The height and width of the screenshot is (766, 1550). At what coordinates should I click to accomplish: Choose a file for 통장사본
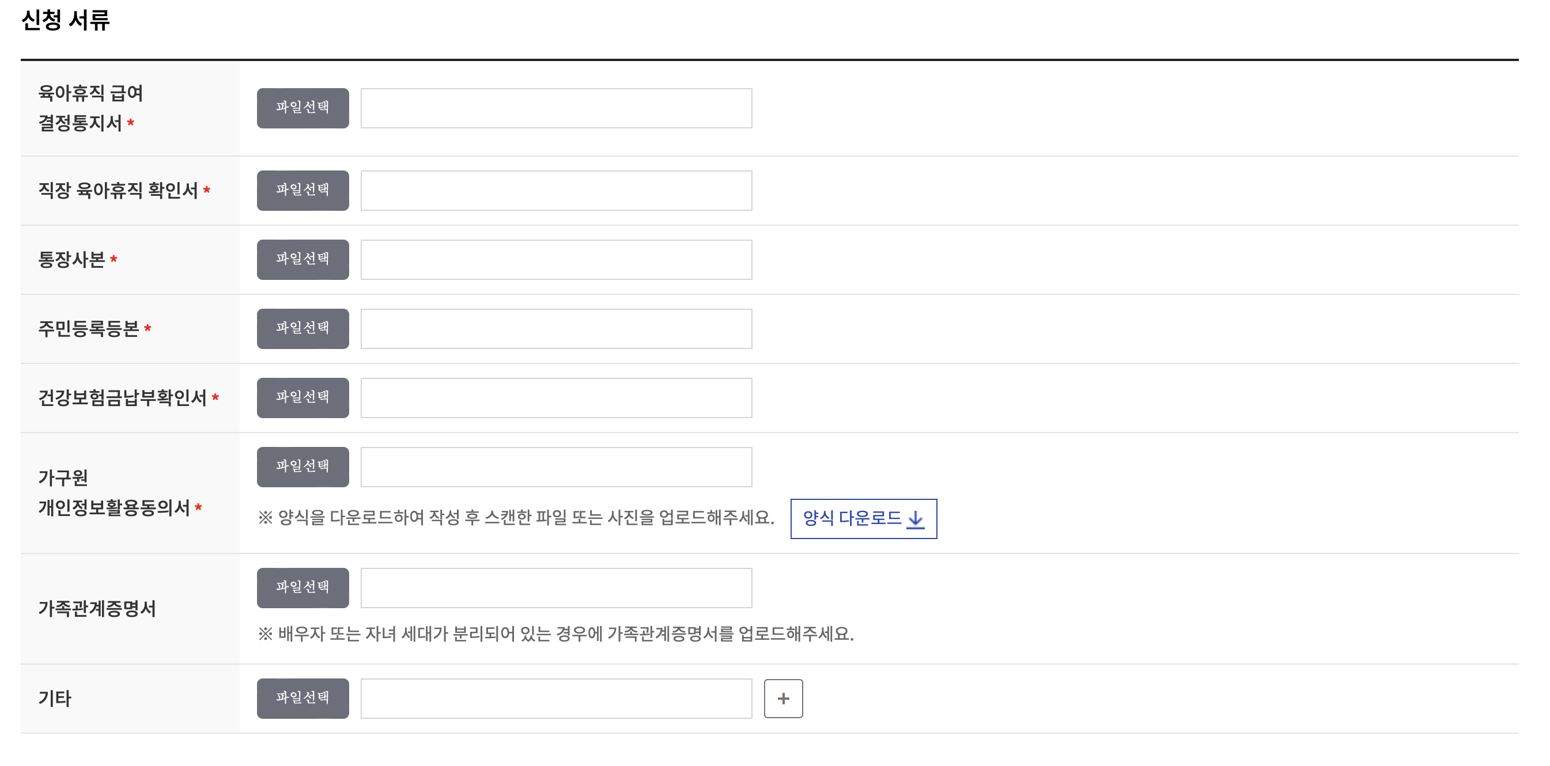coord(303,259)
